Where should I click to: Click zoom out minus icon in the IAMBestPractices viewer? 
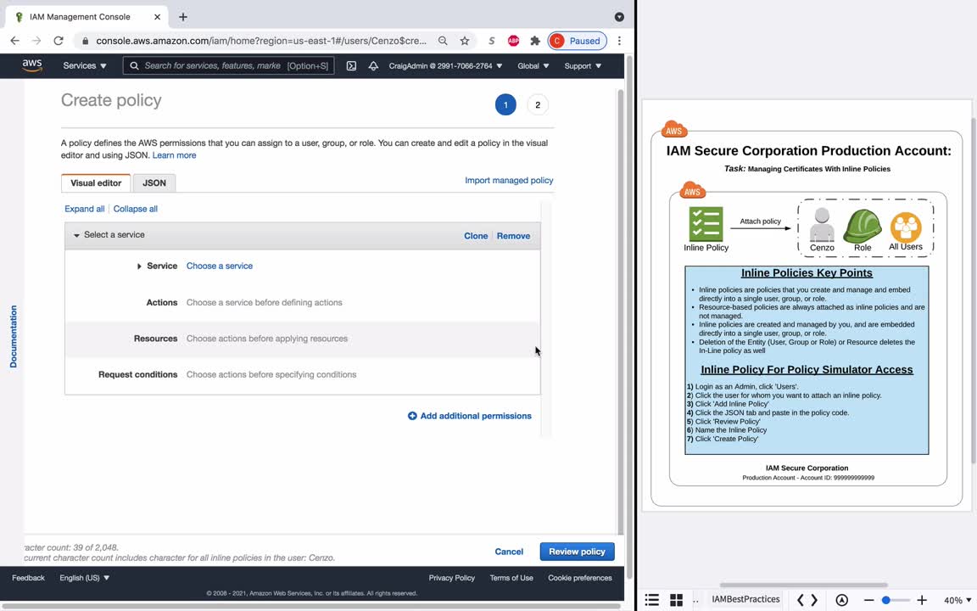868,600
